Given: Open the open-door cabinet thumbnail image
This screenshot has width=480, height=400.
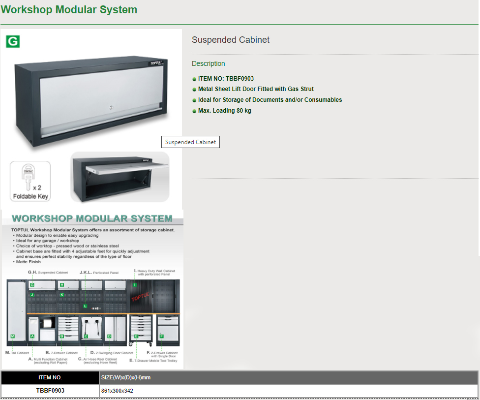Looking at the screenshot, I should (x=120, y=177).
